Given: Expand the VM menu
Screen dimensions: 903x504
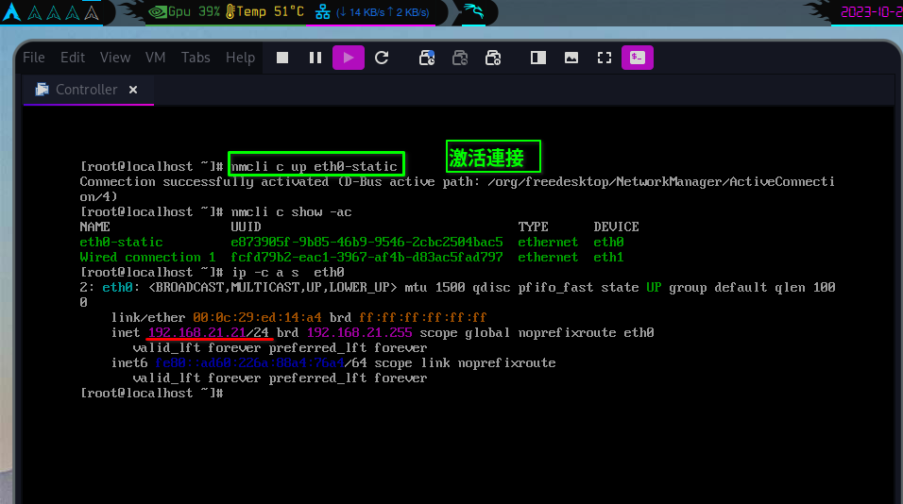Looking at the screenshot, I should click(x=156, y=58).
